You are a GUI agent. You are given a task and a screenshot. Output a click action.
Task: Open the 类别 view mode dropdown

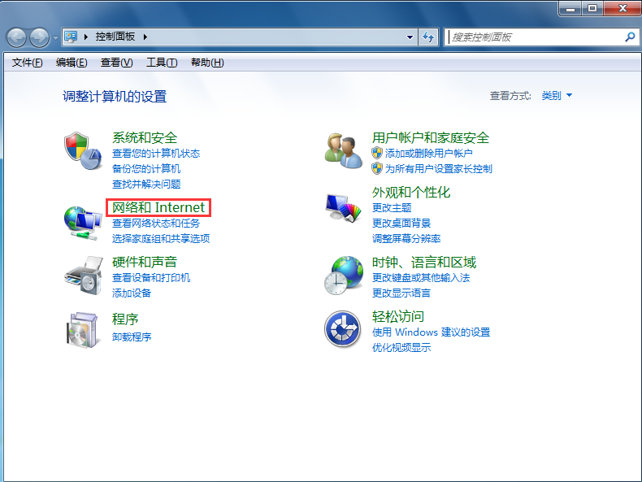(x=557, y=96)
